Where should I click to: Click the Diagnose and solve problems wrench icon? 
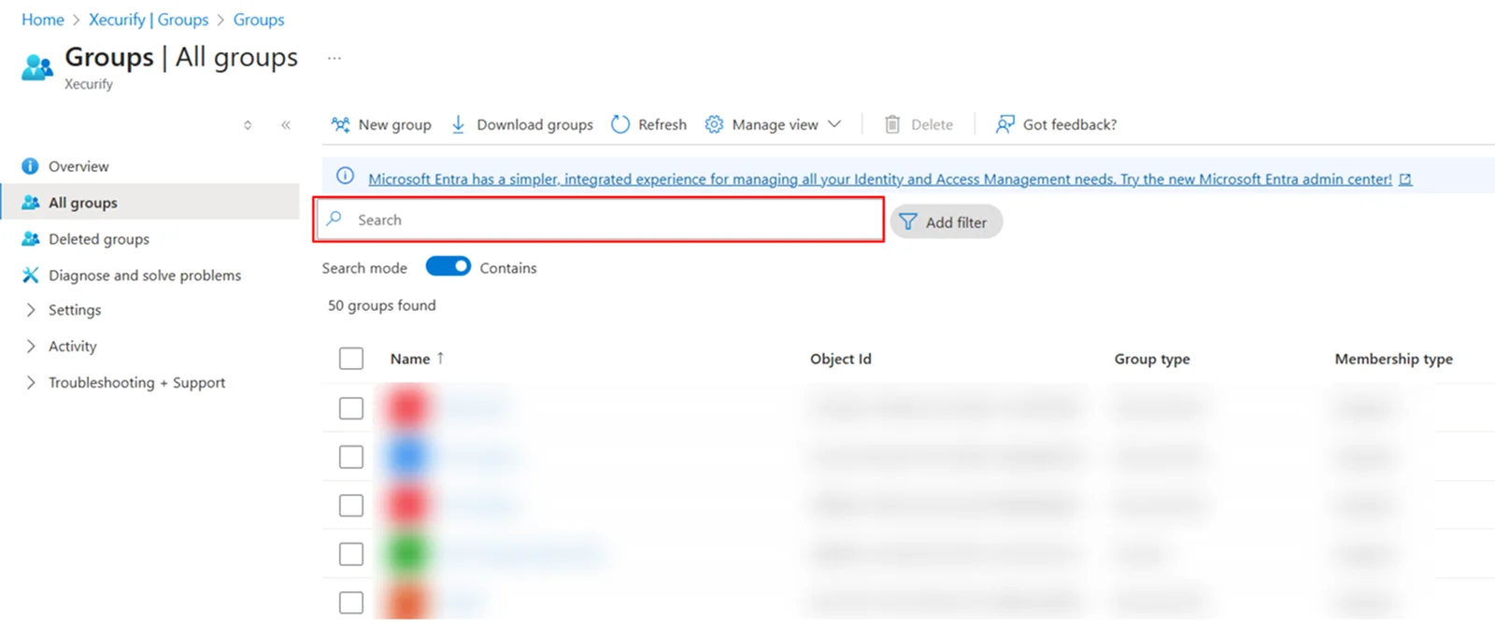click(30, 275)
